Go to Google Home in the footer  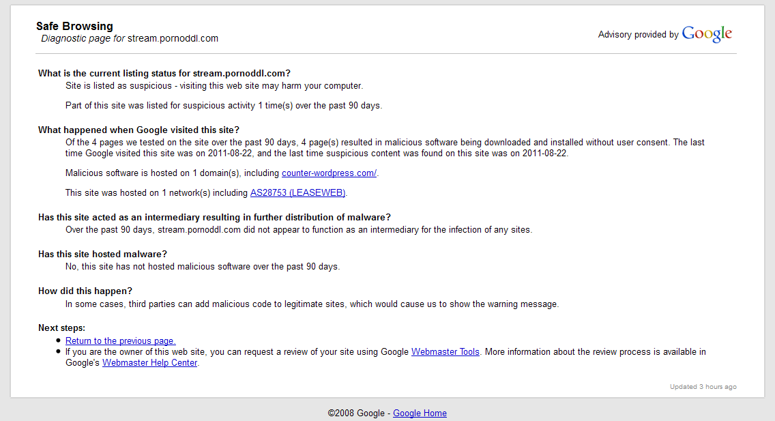tap(420, 413)
